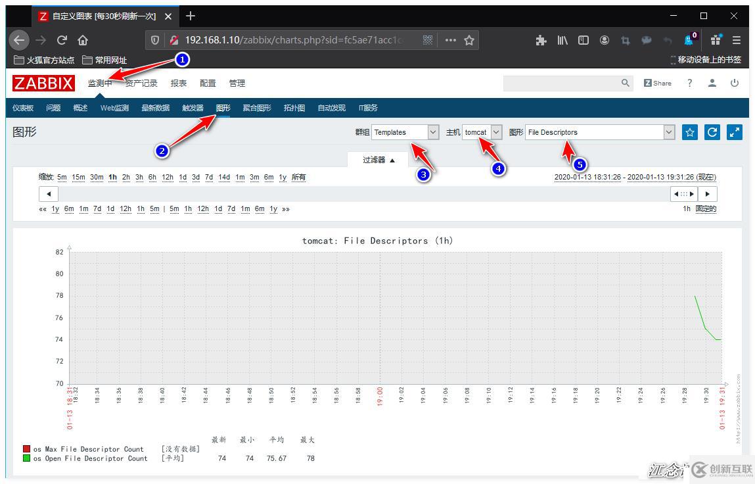Open the Firefox account avatar icon
755x484 pixels.
click(x=605, y=41)
